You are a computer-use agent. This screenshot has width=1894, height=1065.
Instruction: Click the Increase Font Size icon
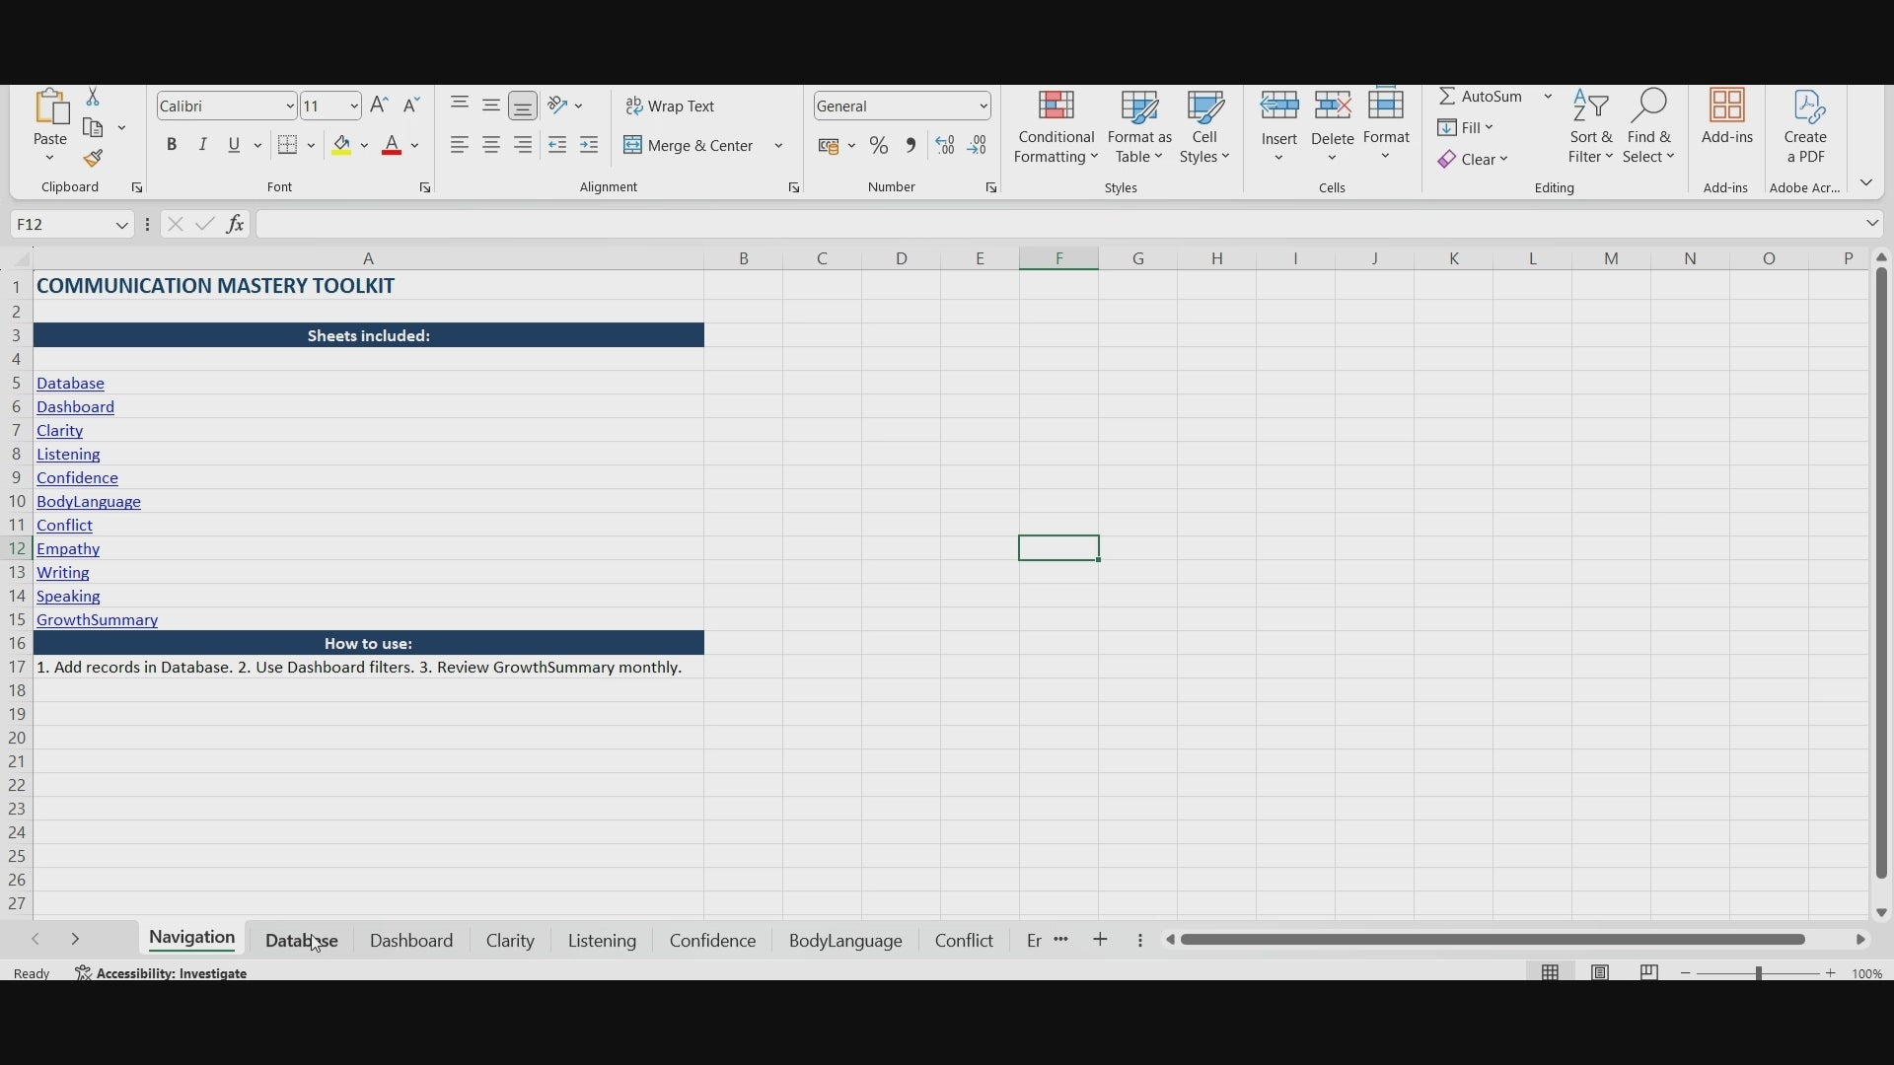381,106
